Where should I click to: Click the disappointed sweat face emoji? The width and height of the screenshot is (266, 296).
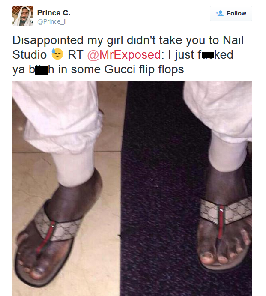57,54
